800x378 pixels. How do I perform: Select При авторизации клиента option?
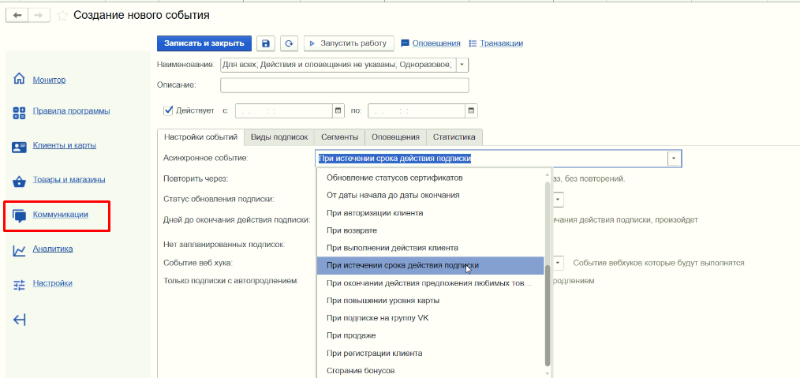[x=431, y=213]
